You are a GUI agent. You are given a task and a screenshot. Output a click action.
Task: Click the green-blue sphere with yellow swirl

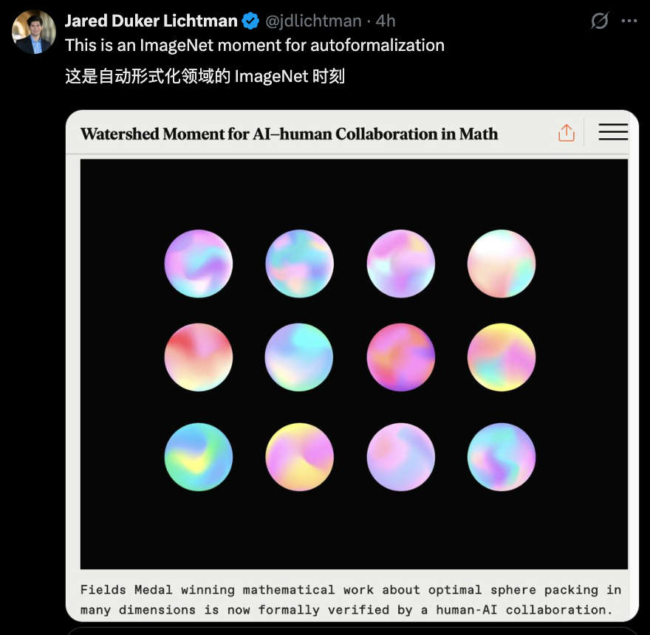tap(199, 457)
